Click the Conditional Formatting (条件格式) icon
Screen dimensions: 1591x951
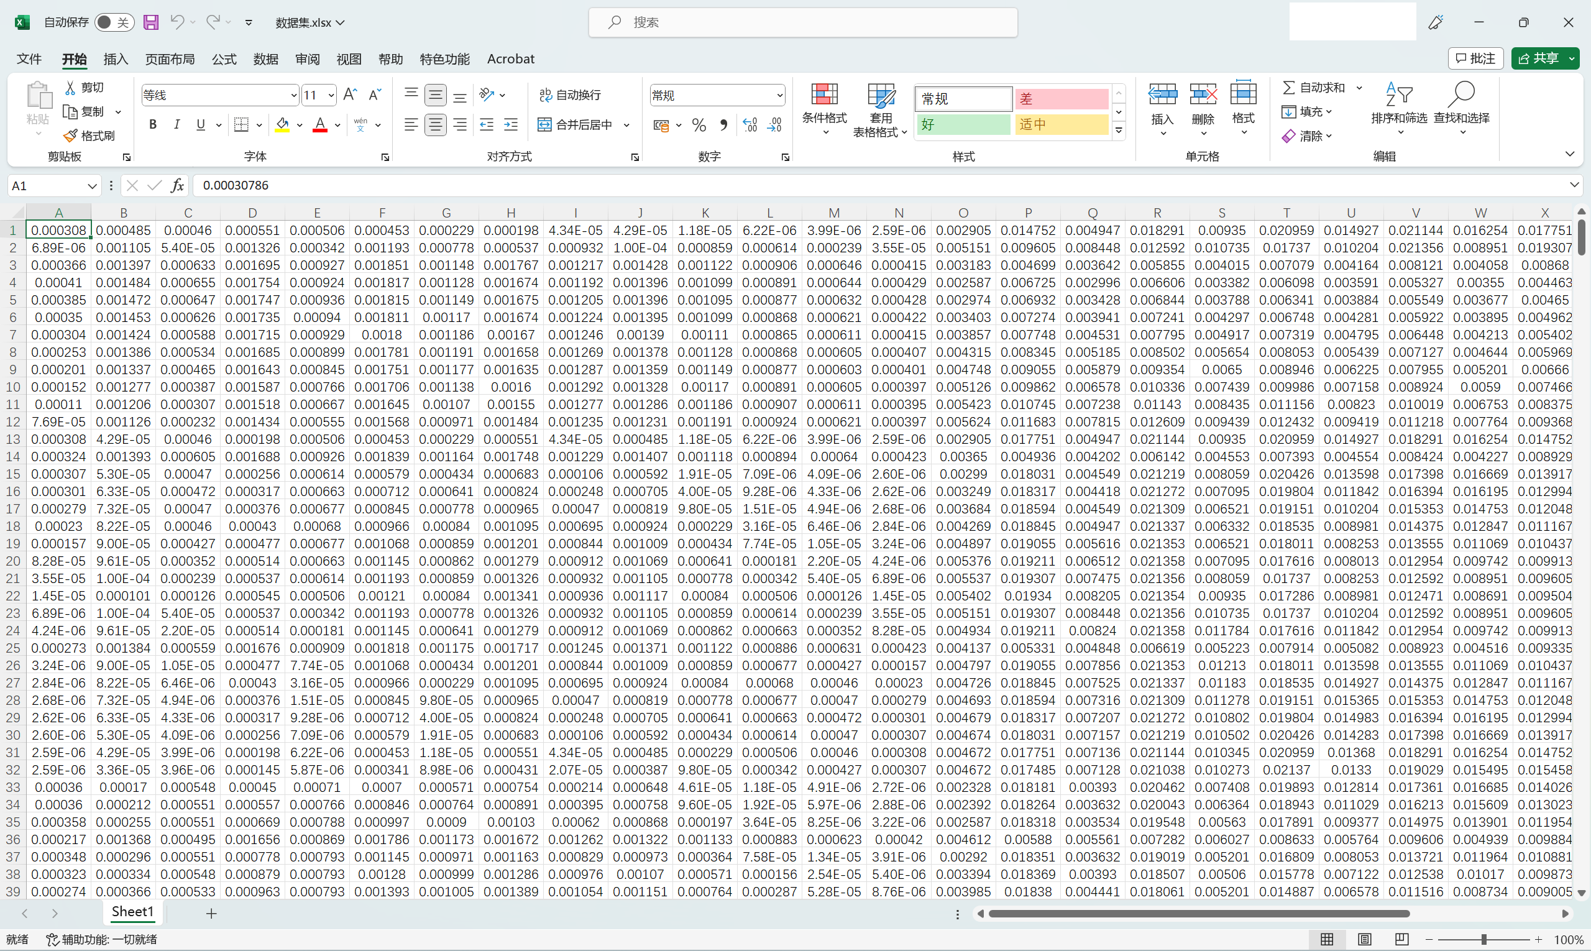[825, 94]
